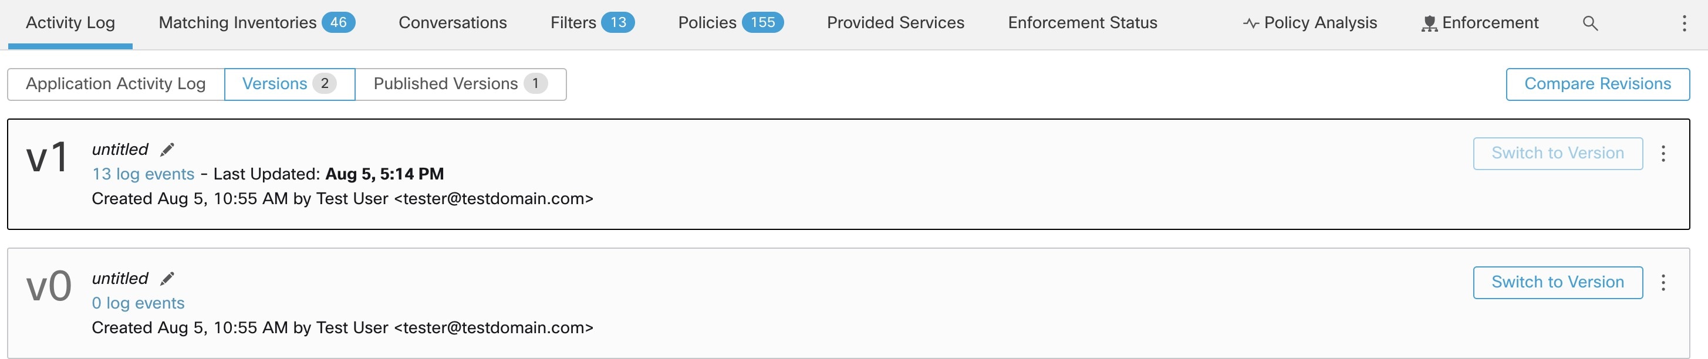Click the search magnifier icon
1708x359 pixels.
tap(1590, 23)
